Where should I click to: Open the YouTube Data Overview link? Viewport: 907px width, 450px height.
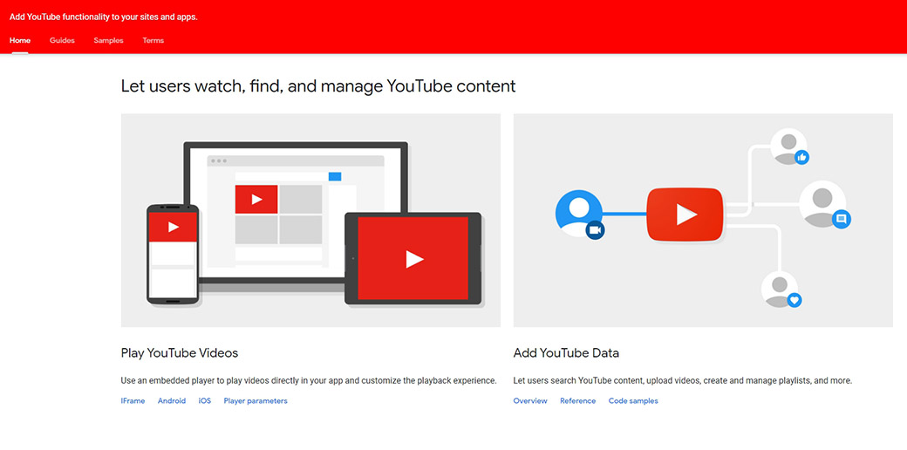[x=530, y=401]
